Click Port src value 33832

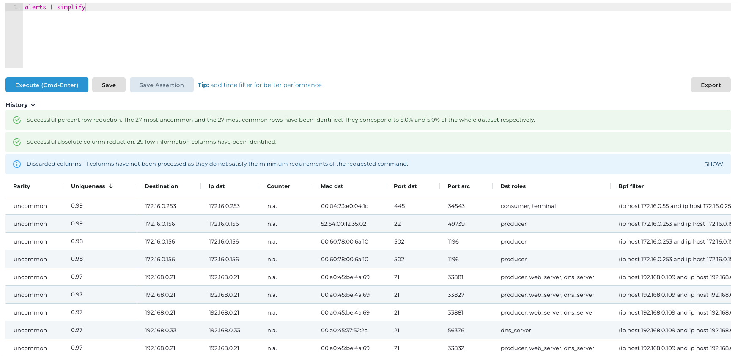click(x=456, y=348)
